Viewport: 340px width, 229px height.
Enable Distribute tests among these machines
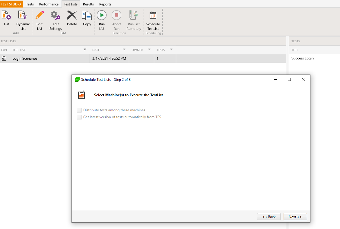[x=79, y=110]
